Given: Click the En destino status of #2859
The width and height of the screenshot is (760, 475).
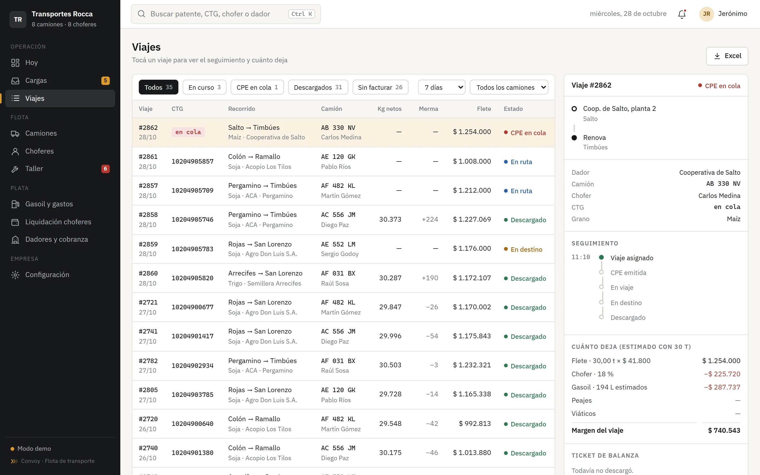Looking at the screenshot, I should tap(523, 249).
